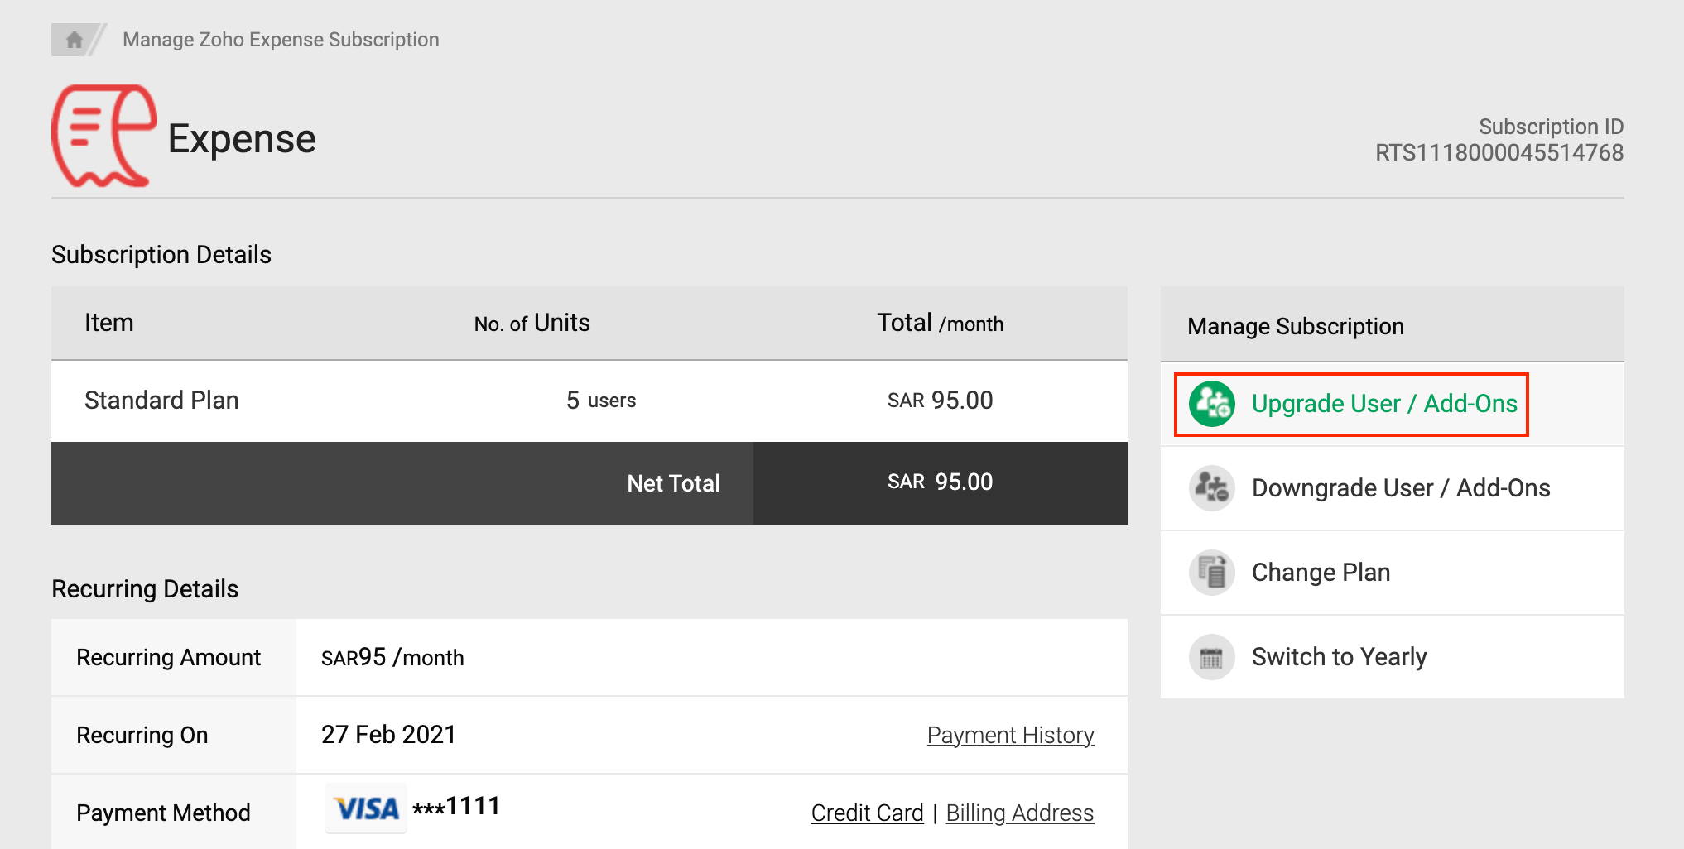Open Upgrade User / Add-Ons
The image size is (1684, 849).
click(x=1383, y=404)
